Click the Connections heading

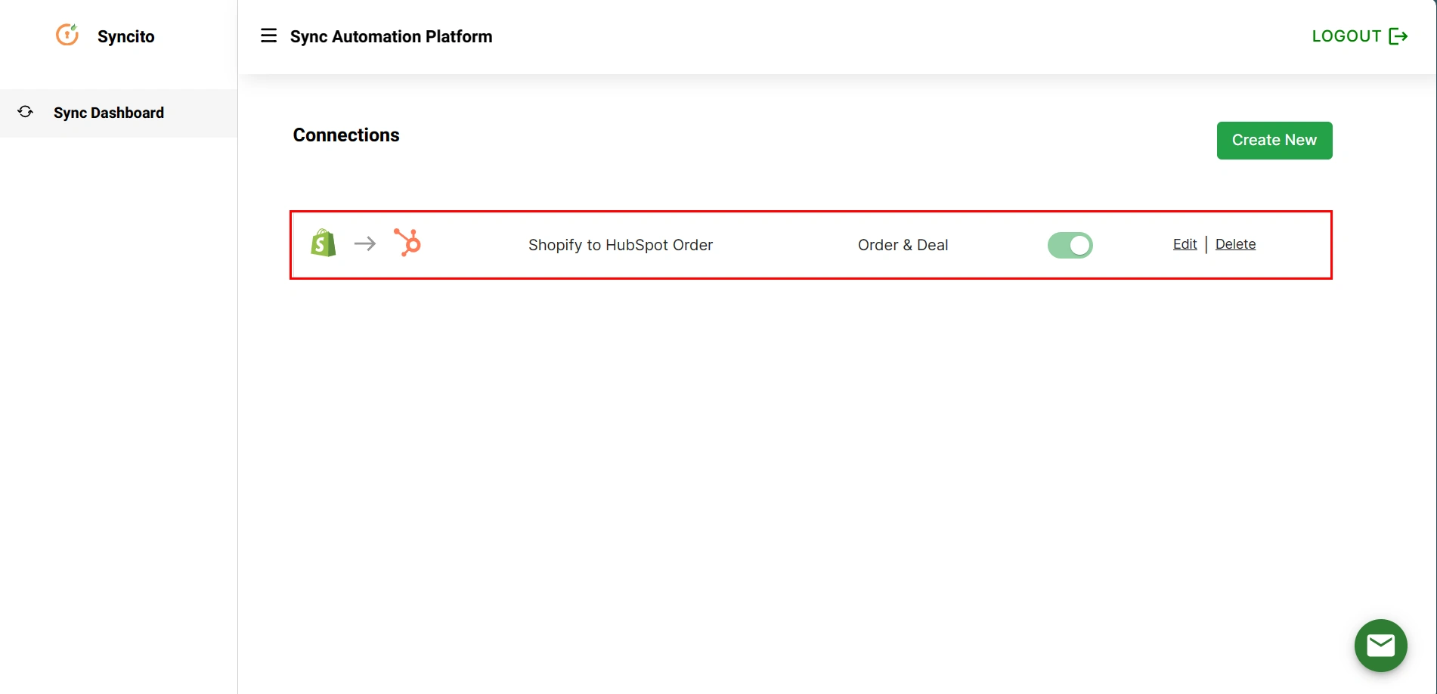coord(345,135)
